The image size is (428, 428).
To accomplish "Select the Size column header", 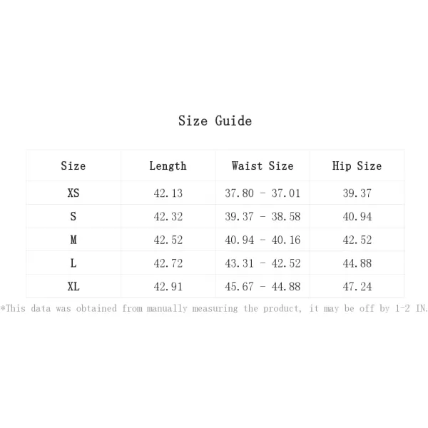I will pyautogui.click(x=73, y=166).
